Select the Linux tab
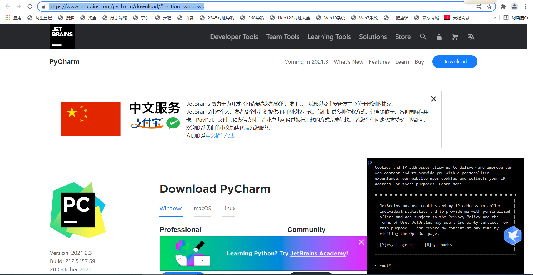The width and height of the screenshot is (533, 275). pyautogui.click(x=229, y=209)
